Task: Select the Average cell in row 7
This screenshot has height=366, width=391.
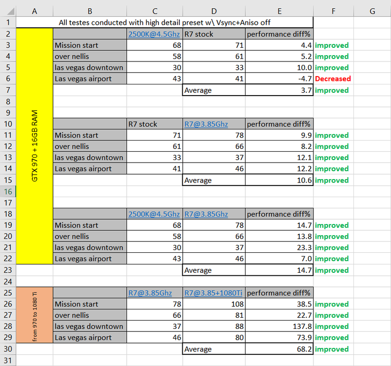Action: (x=214, y=90)
